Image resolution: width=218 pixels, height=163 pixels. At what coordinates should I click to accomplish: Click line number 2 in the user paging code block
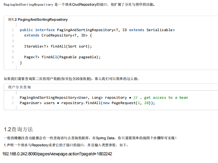13,103
